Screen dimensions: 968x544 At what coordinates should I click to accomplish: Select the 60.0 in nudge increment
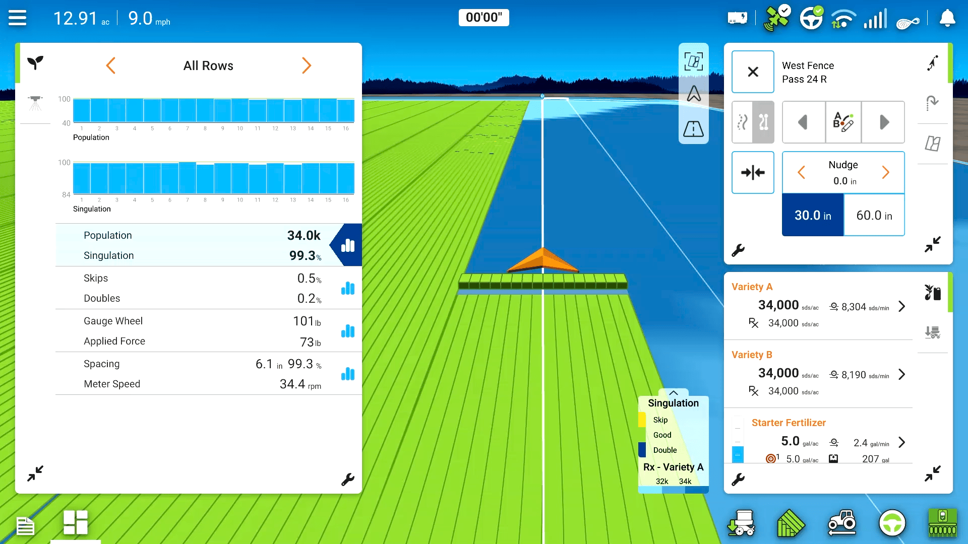click(874, 216)
